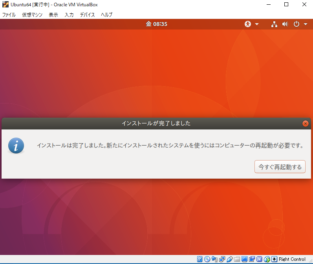Click the shared folders status icon
The image size is (313, 264).
(x=237, y=259)
